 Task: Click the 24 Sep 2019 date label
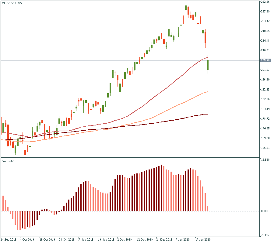tap(9, 239)
